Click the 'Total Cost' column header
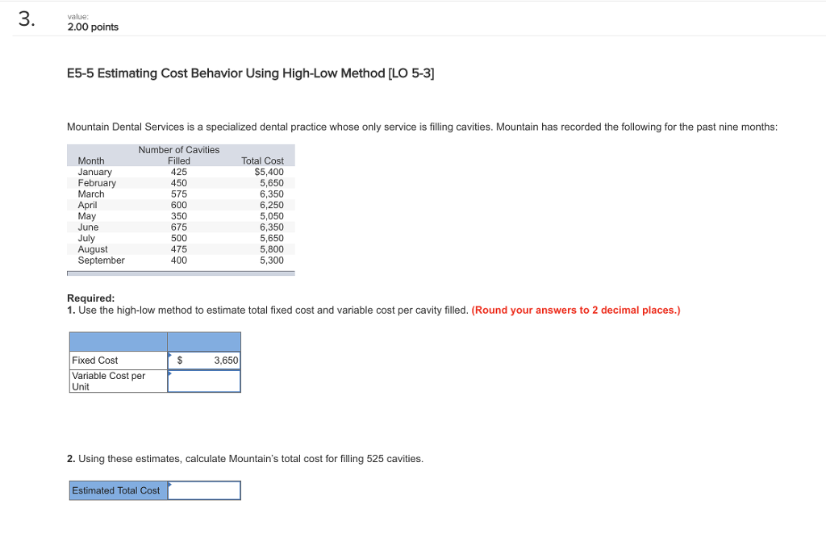 pyautogui.click(x=263, y=160)
